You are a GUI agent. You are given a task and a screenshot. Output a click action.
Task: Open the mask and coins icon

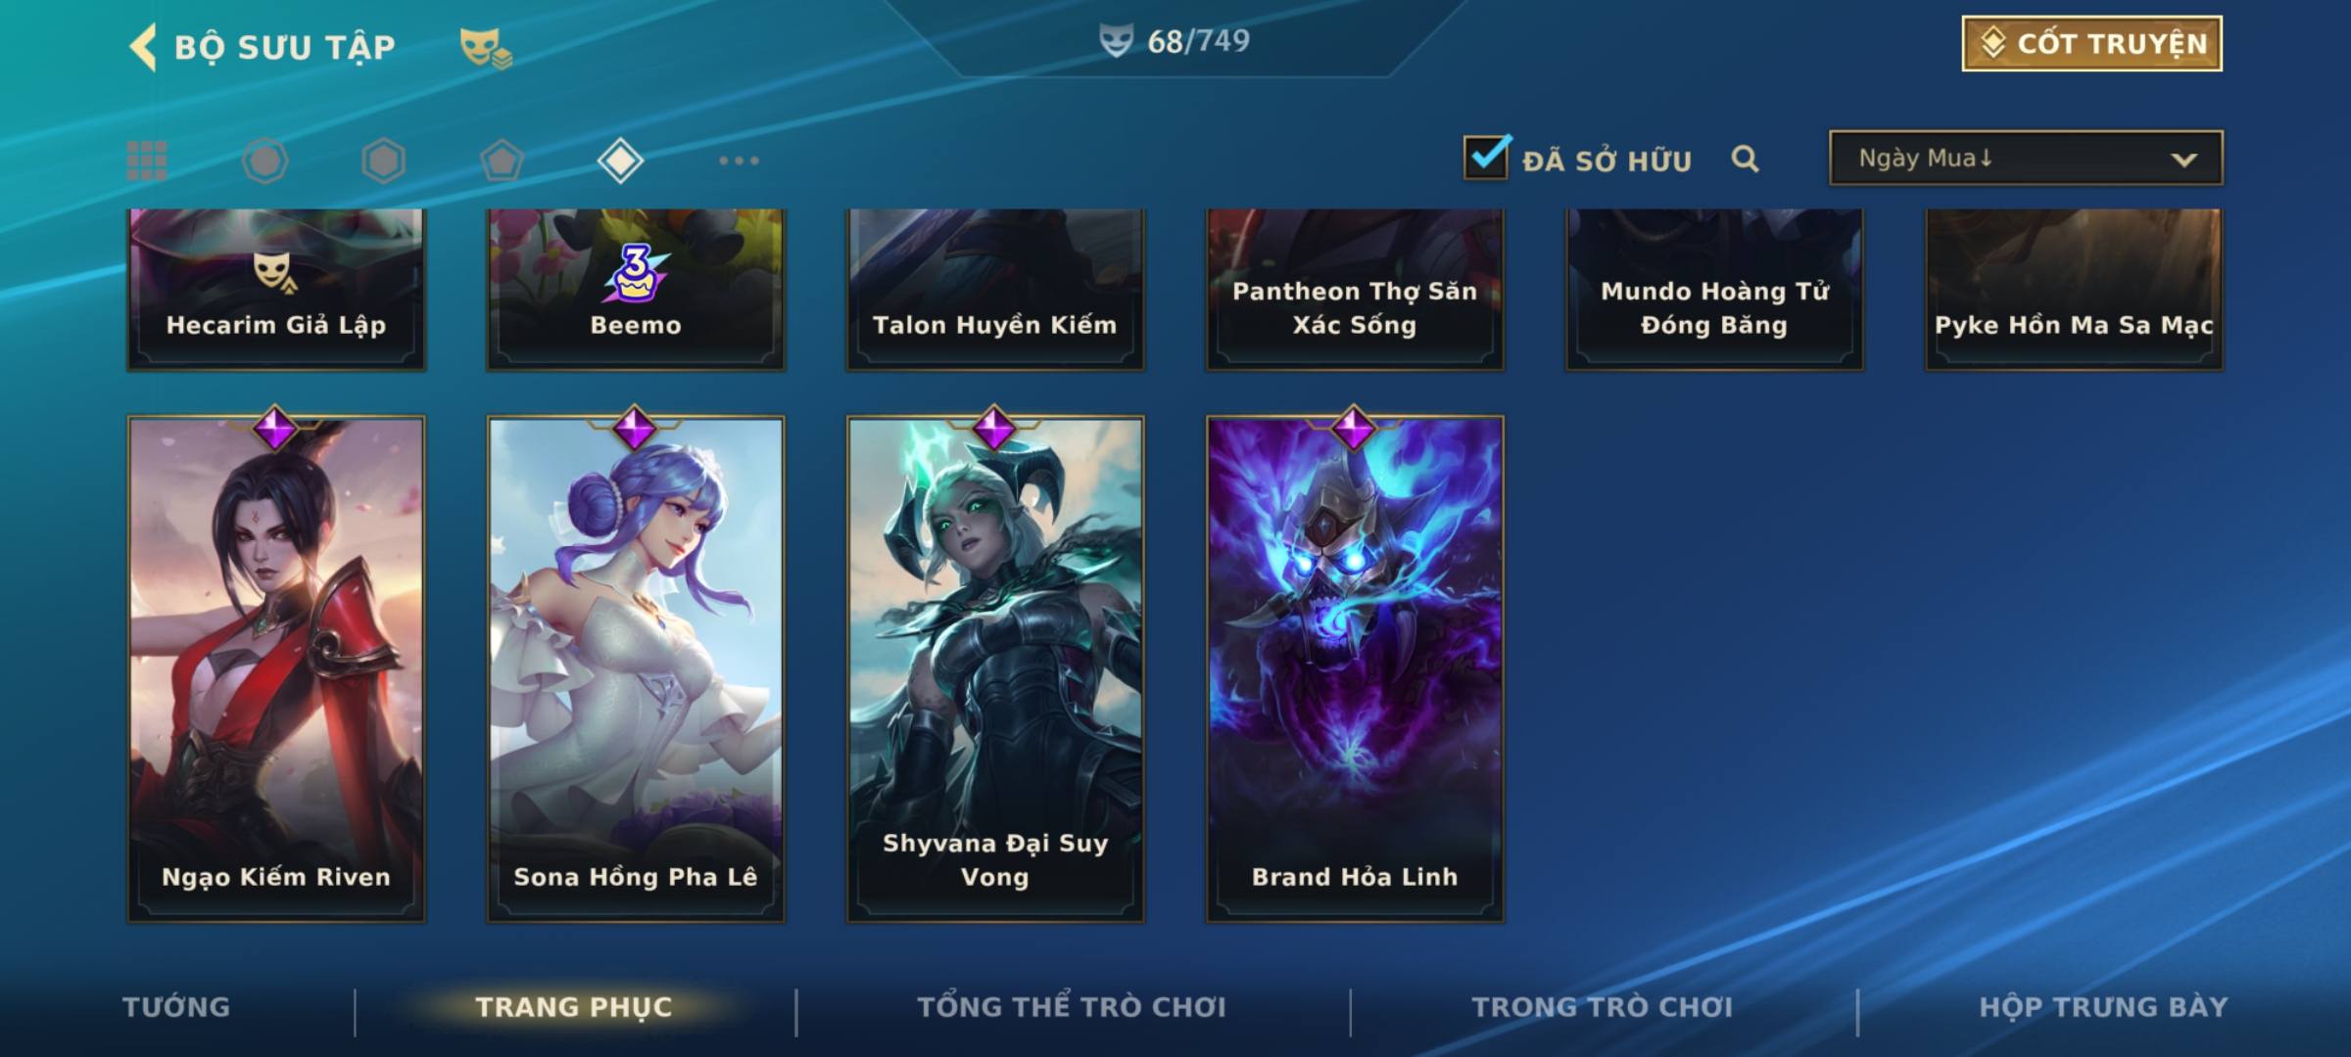486,47
